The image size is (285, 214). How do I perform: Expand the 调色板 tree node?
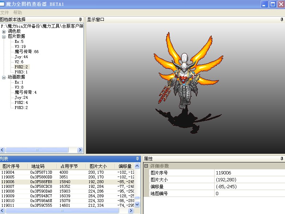(x=4, y=31)
